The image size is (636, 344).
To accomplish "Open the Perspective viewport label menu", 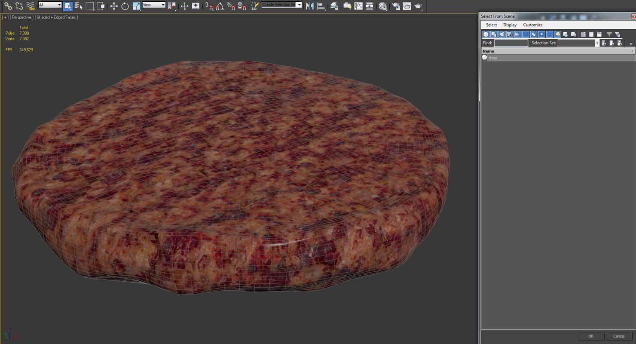I will click(x=21, y=17).
